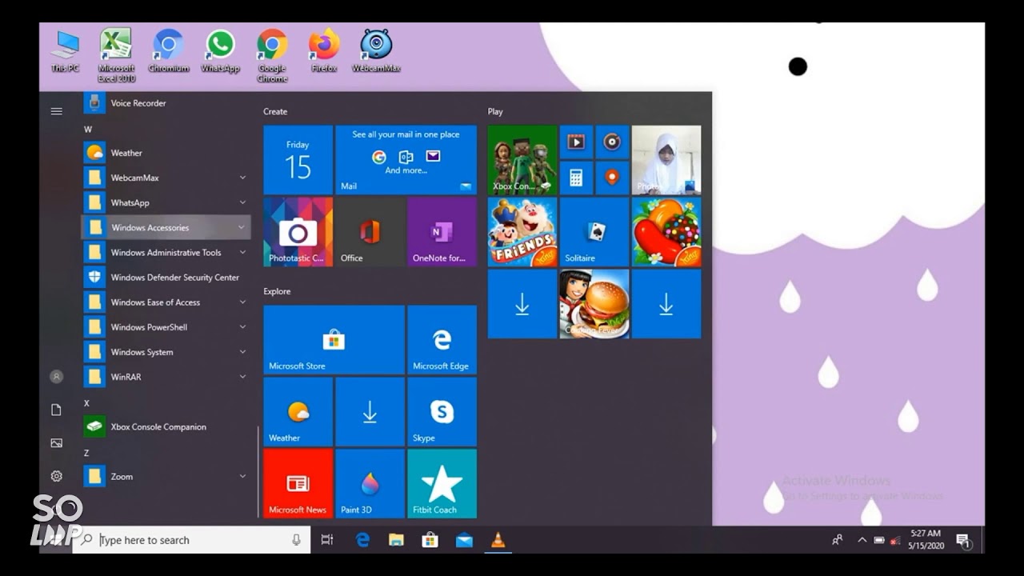Open the Groove Music small tile
Viewport: 1024px width, 576px height.
pyautogui.click(x=612, y=142)
